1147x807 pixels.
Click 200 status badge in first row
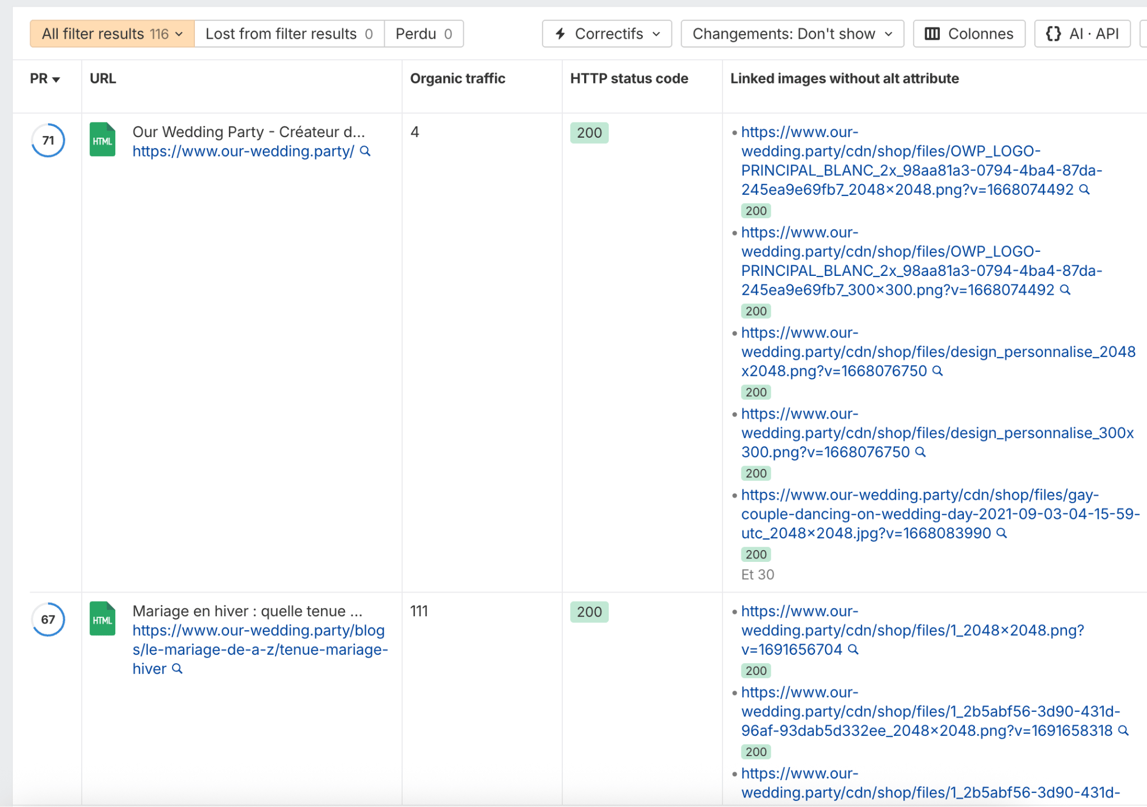(589, 133)
